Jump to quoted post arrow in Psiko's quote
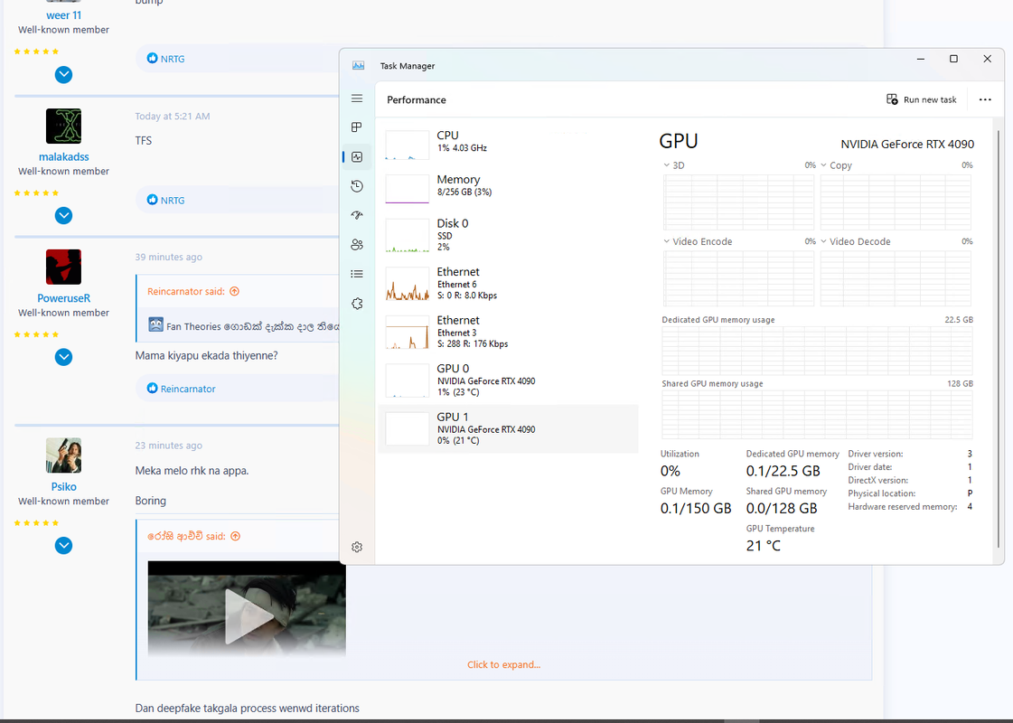 coord(235,536)
